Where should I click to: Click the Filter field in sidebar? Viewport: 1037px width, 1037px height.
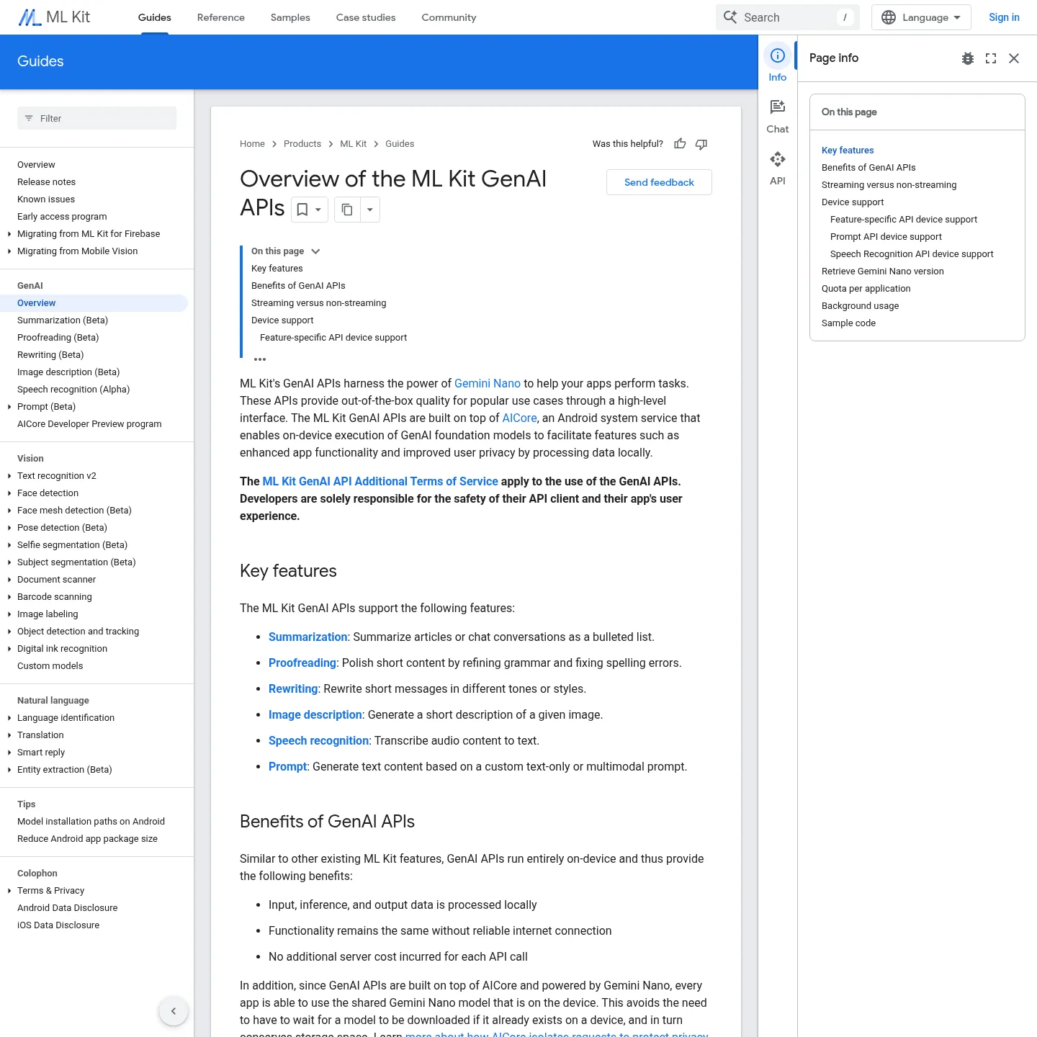96,118
